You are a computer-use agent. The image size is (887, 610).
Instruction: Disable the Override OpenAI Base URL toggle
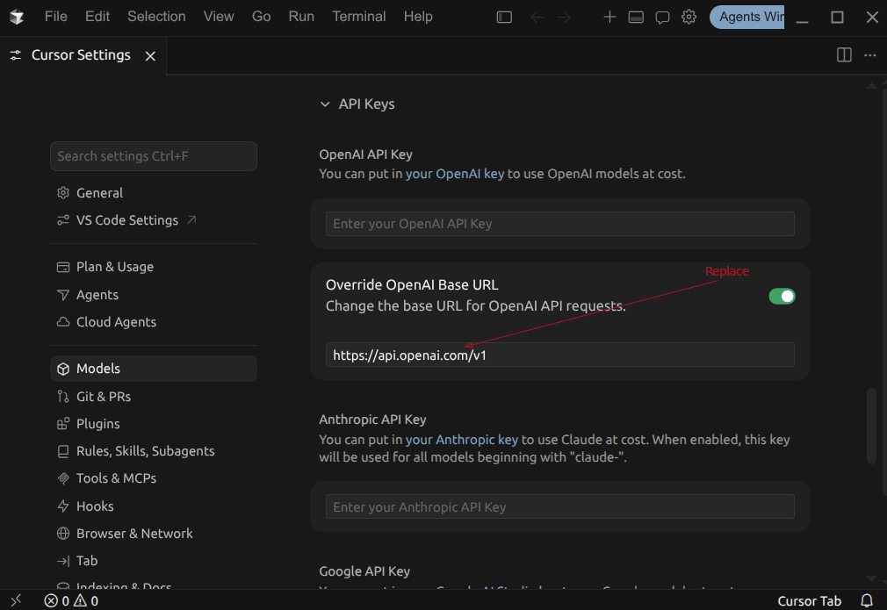(782, 296)
